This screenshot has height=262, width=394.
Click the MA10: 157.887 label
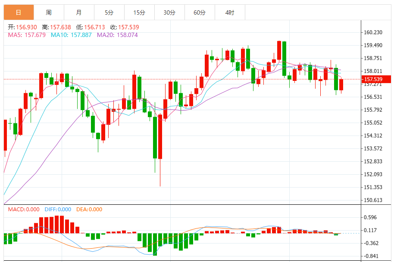(72, 35)
